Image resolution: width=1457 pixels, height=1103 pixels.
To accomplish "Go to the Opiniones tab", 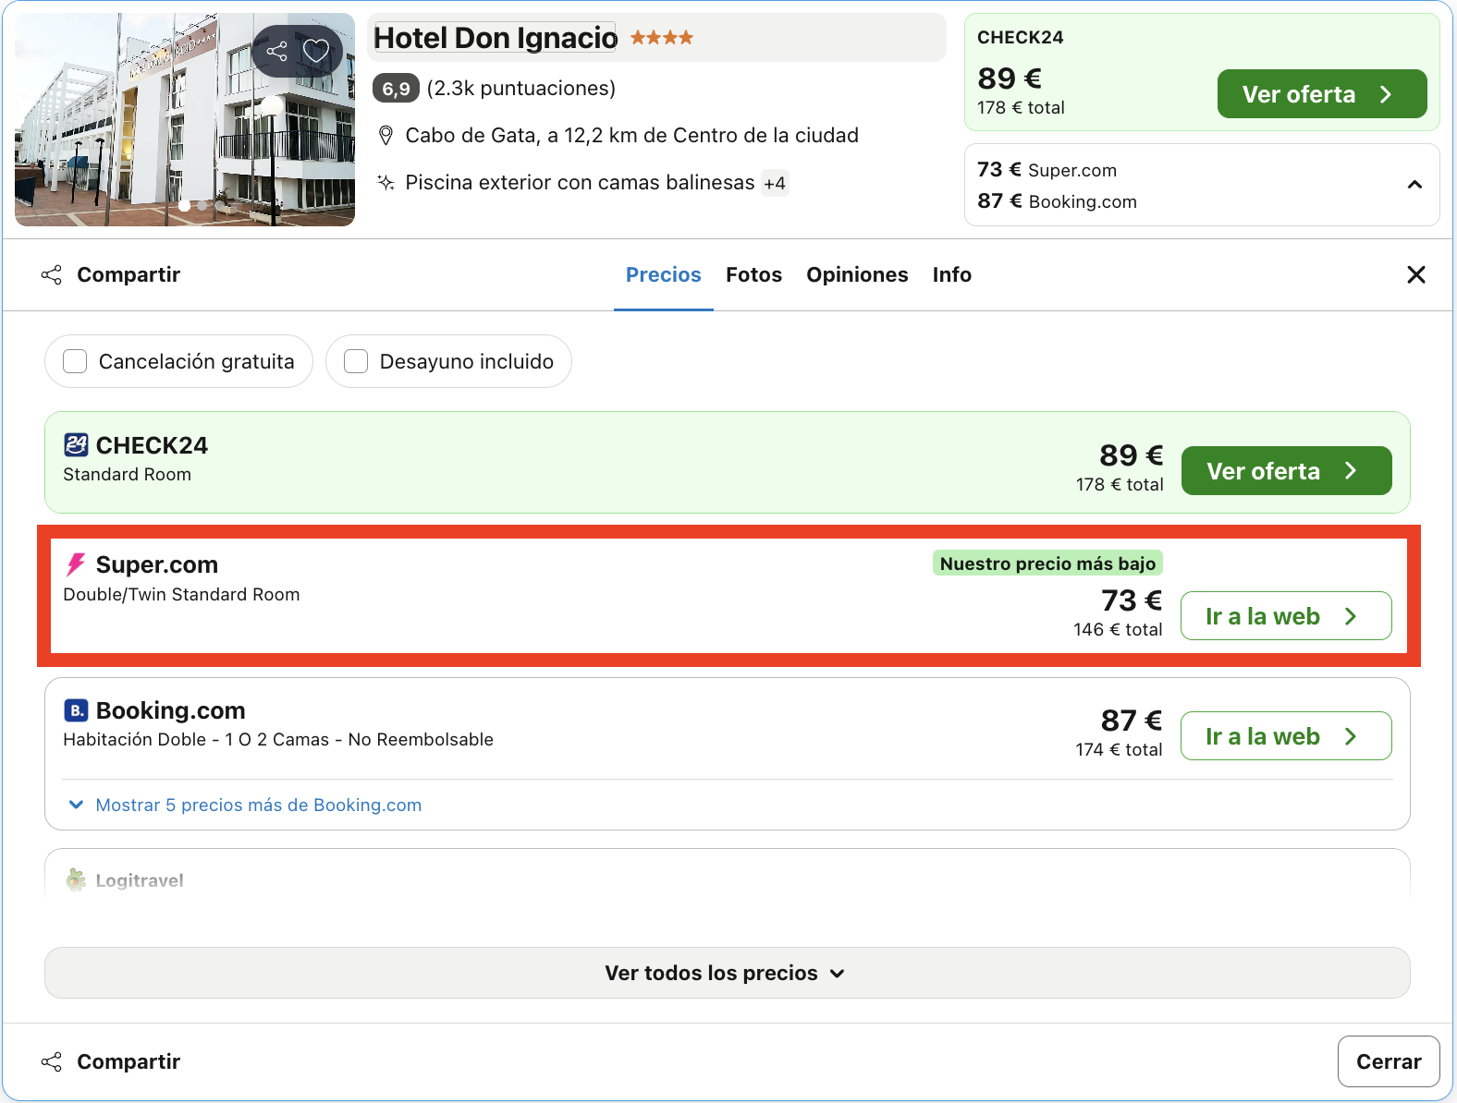I will click(x=857, y=274).
